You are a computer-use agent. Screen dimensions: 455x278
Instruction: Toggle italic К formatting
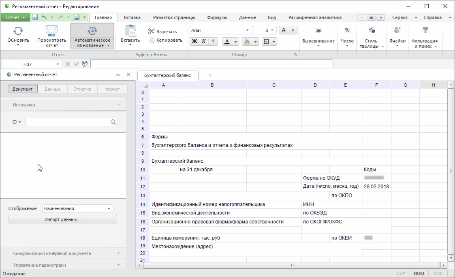click(x=204, y=41)
